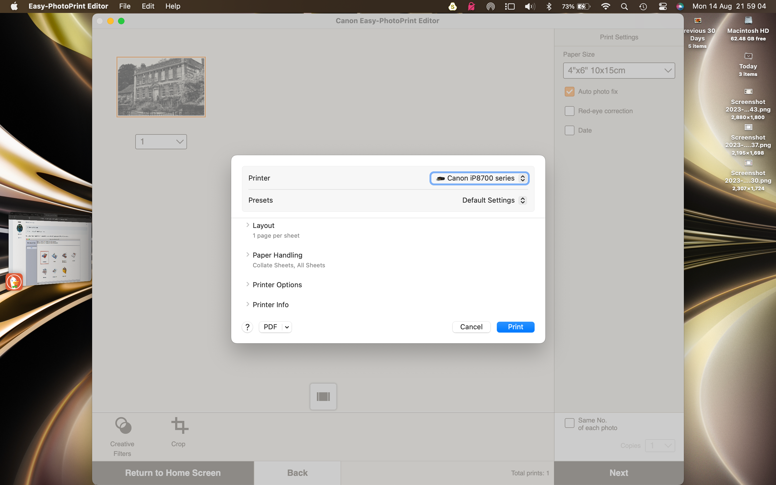Open the Apple menu

[x=14, y=6]
